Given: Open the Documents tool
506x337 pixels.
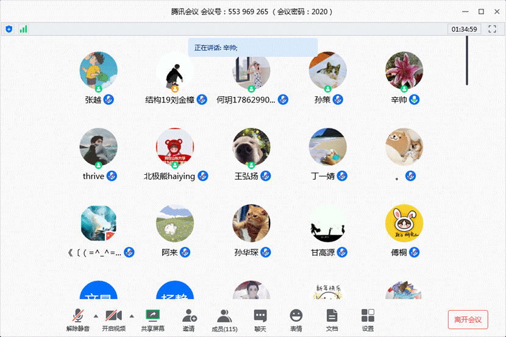Looking at the screenshot, I should 332,319.
